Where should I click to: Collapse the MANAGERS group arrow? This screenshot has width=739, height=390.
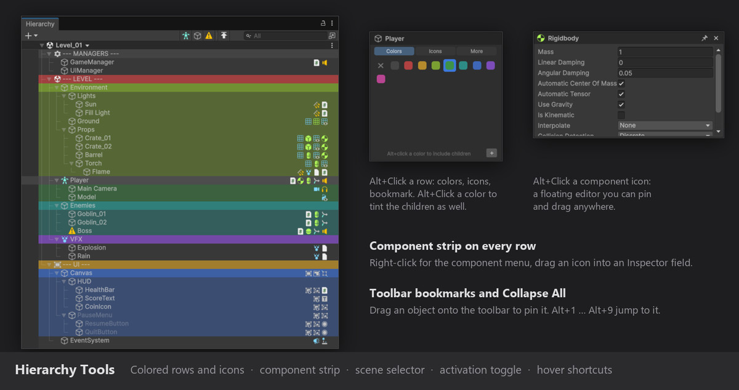pos(49,54)
